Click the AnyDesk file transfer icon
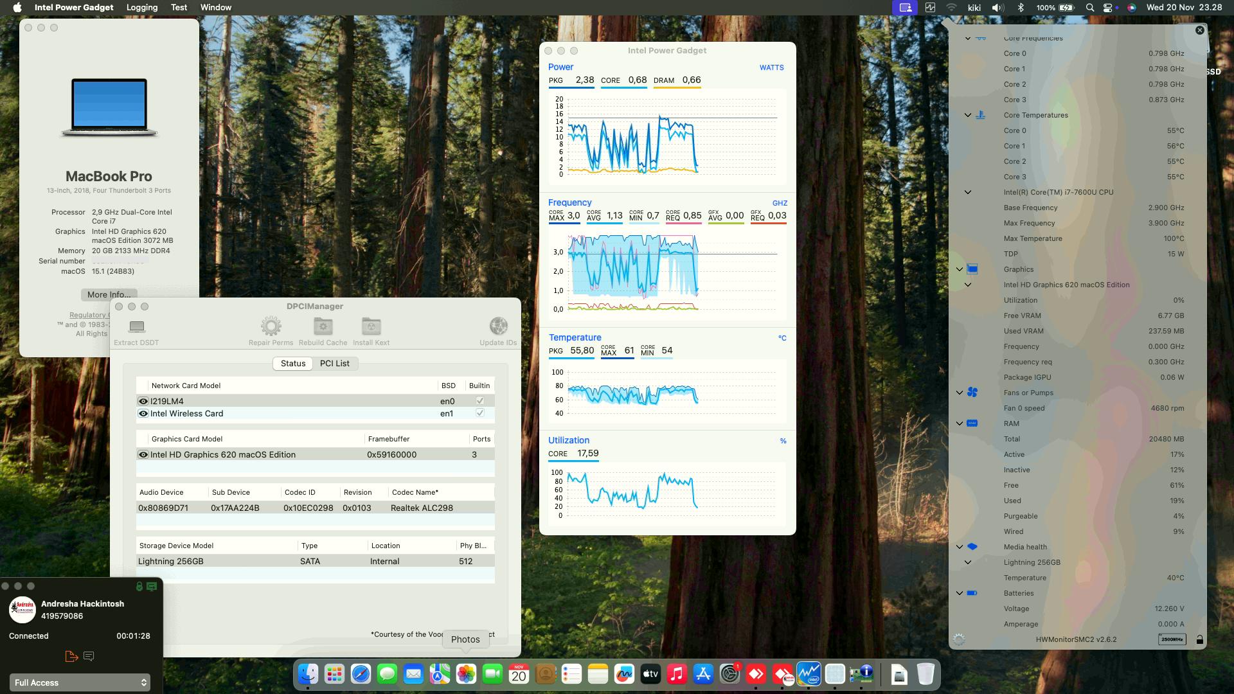Screen dimensions: 1234x694 click(71, 656)
